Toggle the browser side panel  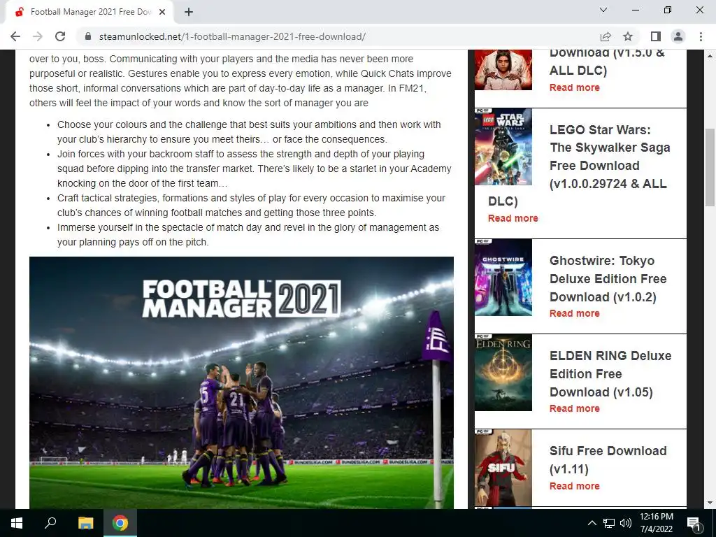656,36
